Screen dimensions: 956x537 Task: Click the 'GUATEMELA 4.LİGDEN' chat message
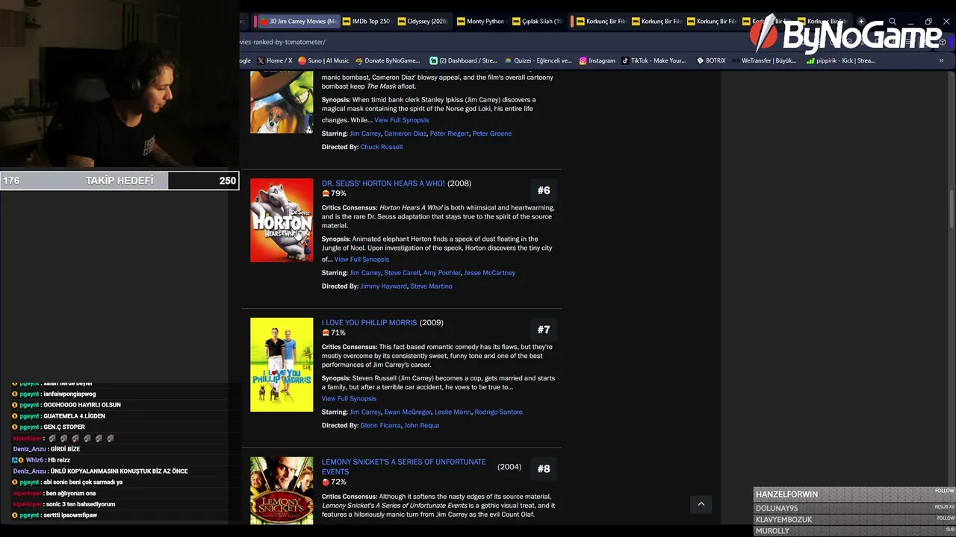pos(59,416)
